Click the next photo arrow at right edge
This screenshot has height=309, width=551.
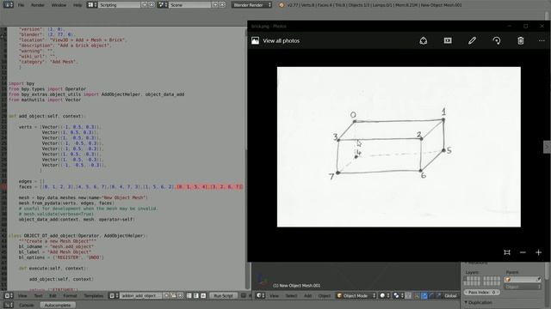[x=548, y=147]
